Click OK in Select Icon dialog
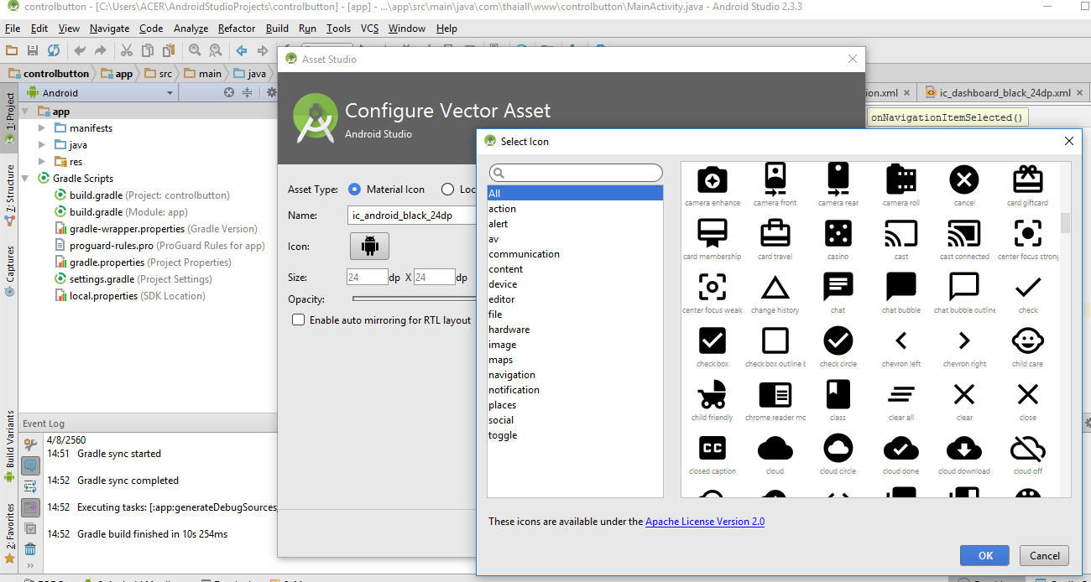 (985, 555)
